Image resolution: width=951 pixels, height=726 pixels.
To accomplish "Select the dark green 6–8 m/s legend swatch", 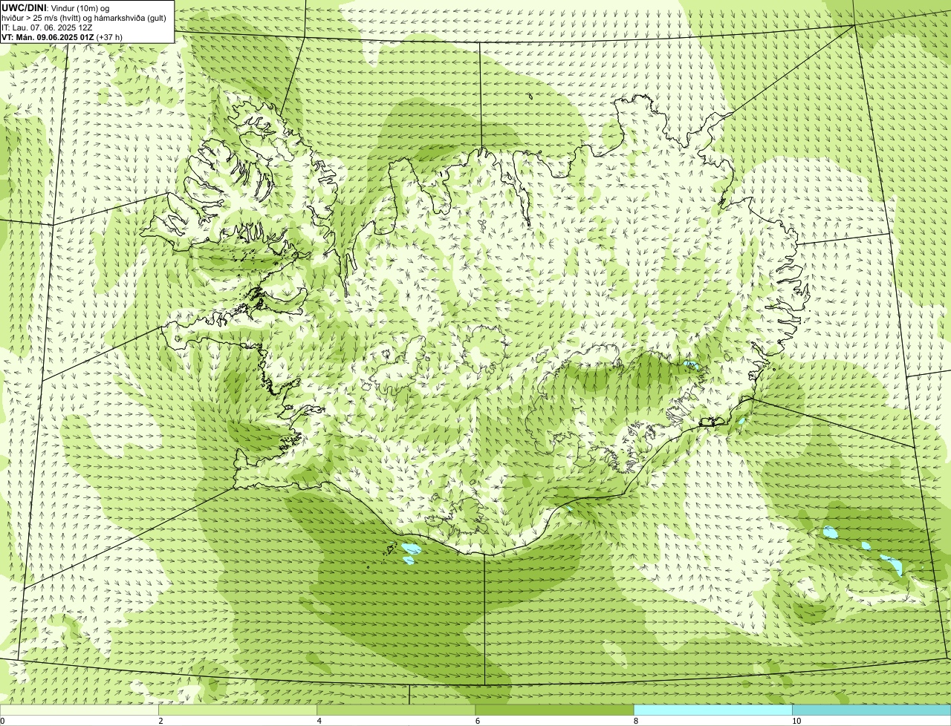I will click(x=554, y=710).
